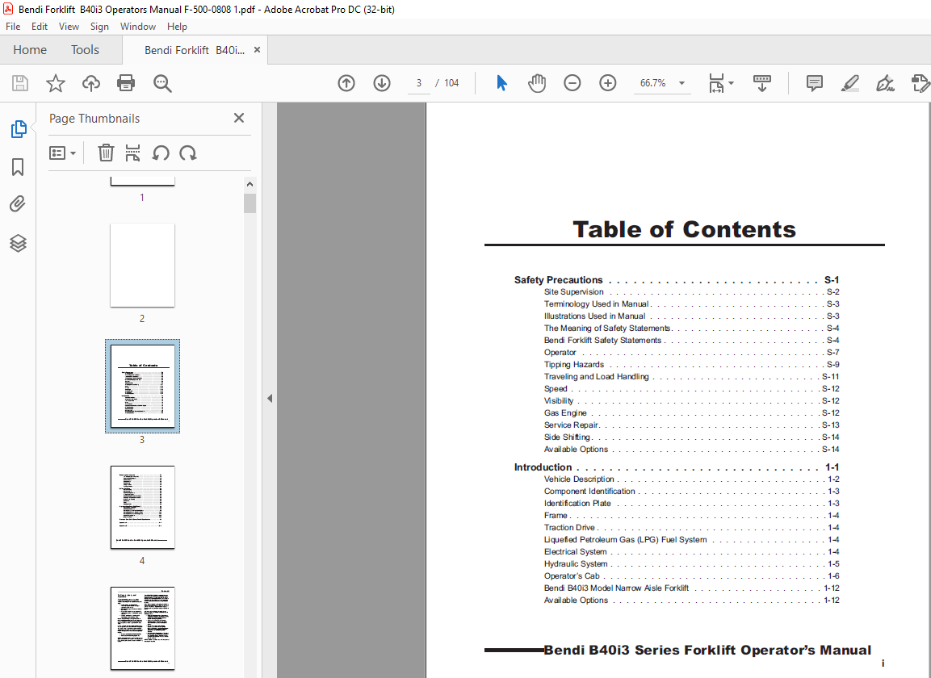Screen dimensions: 931x678
Task: Switch to the Tools tab
Action: 85,50
